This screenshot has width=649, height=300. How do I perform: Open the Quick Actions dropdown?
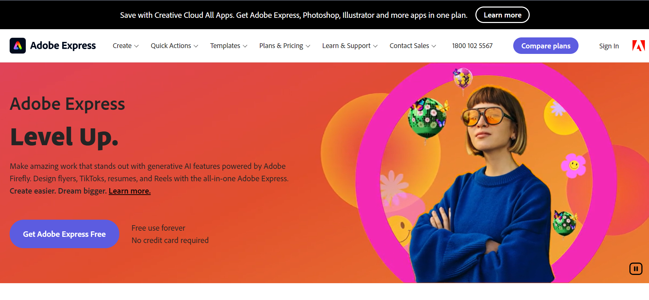coord(174,46)
